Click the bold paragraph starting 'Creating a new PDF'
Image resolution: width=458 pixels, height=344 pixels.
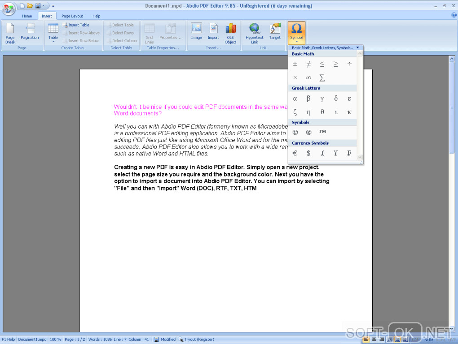tap(222, 178)
